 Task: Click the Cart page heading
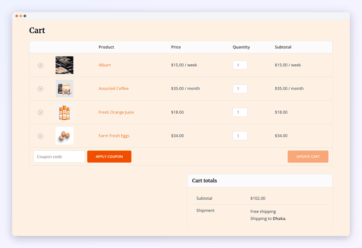coord(37,31)
